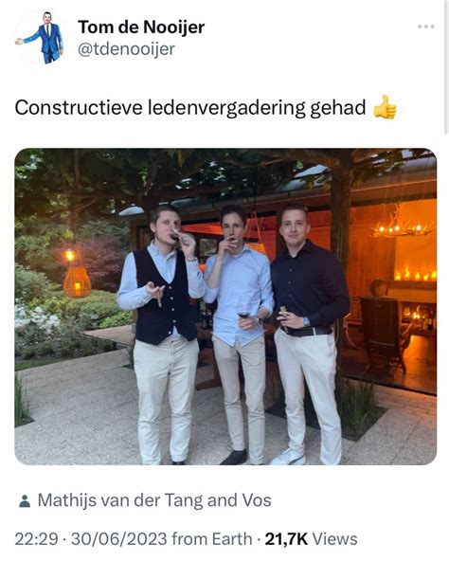Viewport: 449px width, 561px height.
Task: Click the man in the dark shirt
Action: tap(308, 333)
